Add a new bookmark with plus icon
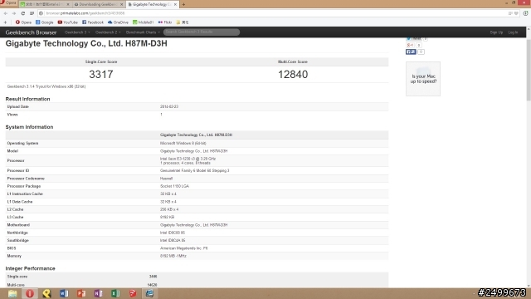This screenshot has height=299, width=531. [5, 22]
